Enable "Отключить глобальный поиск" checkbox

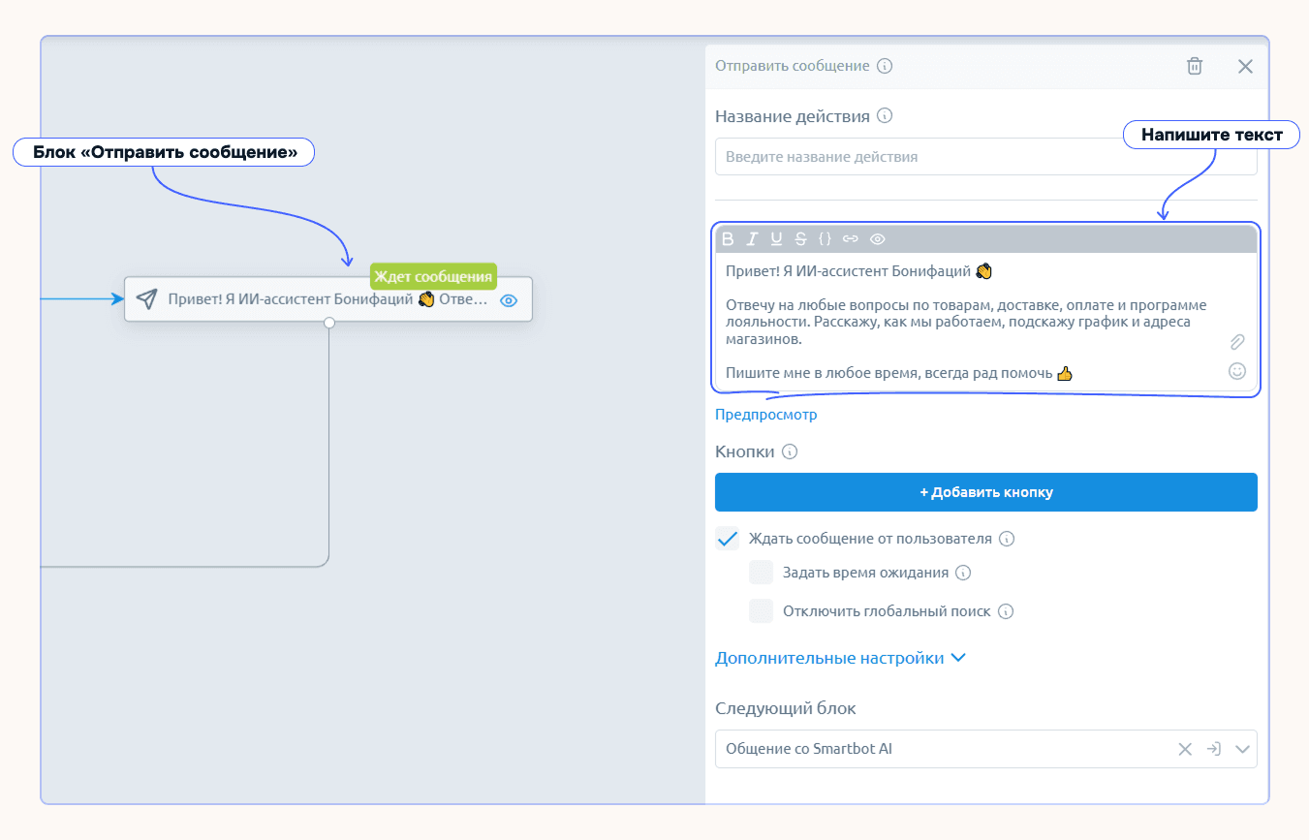[x=761, y=611]
